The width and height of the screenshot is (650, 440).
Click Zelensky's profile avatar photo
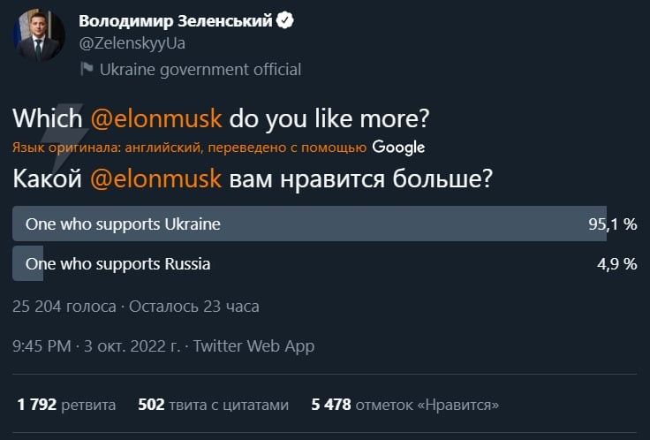pos(38,36)
